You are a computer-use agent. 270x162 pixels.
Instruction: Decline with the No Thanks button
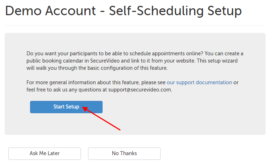pos(124,153)
